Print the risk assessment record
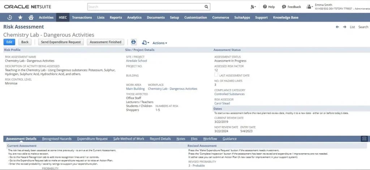The width and height of the screenshot is (370, 170). point(134,42)
